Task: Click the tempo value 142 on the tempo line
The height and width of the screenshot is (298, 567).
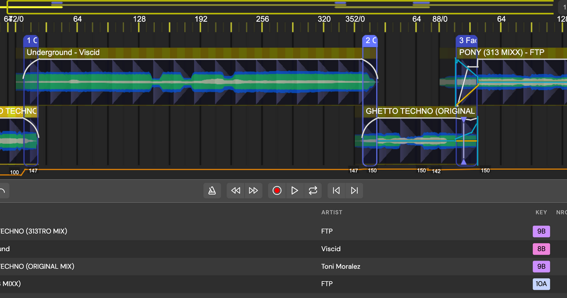Action: point(436,171)
